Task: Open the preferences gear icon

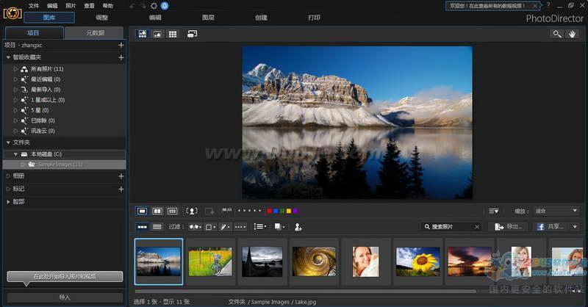Action: (x=154, y=6)
